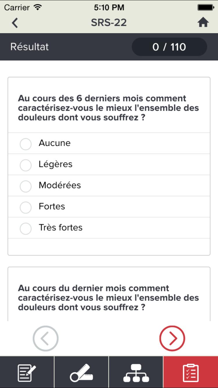
Task: Tap the Wi-Fi icon in status bar
Action: pos(37,8)
